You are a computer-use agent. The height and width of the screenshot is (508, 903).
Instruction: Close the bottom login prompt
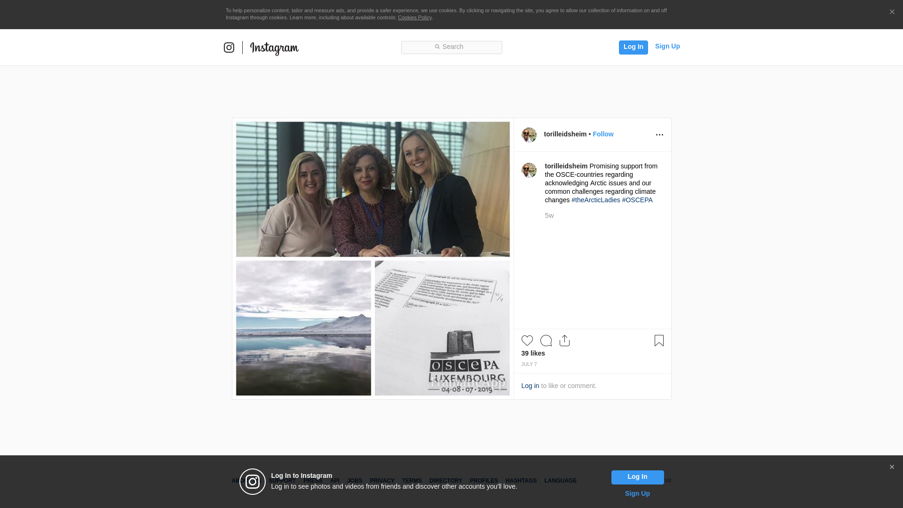pyautogui.click(x=892, y=467)
